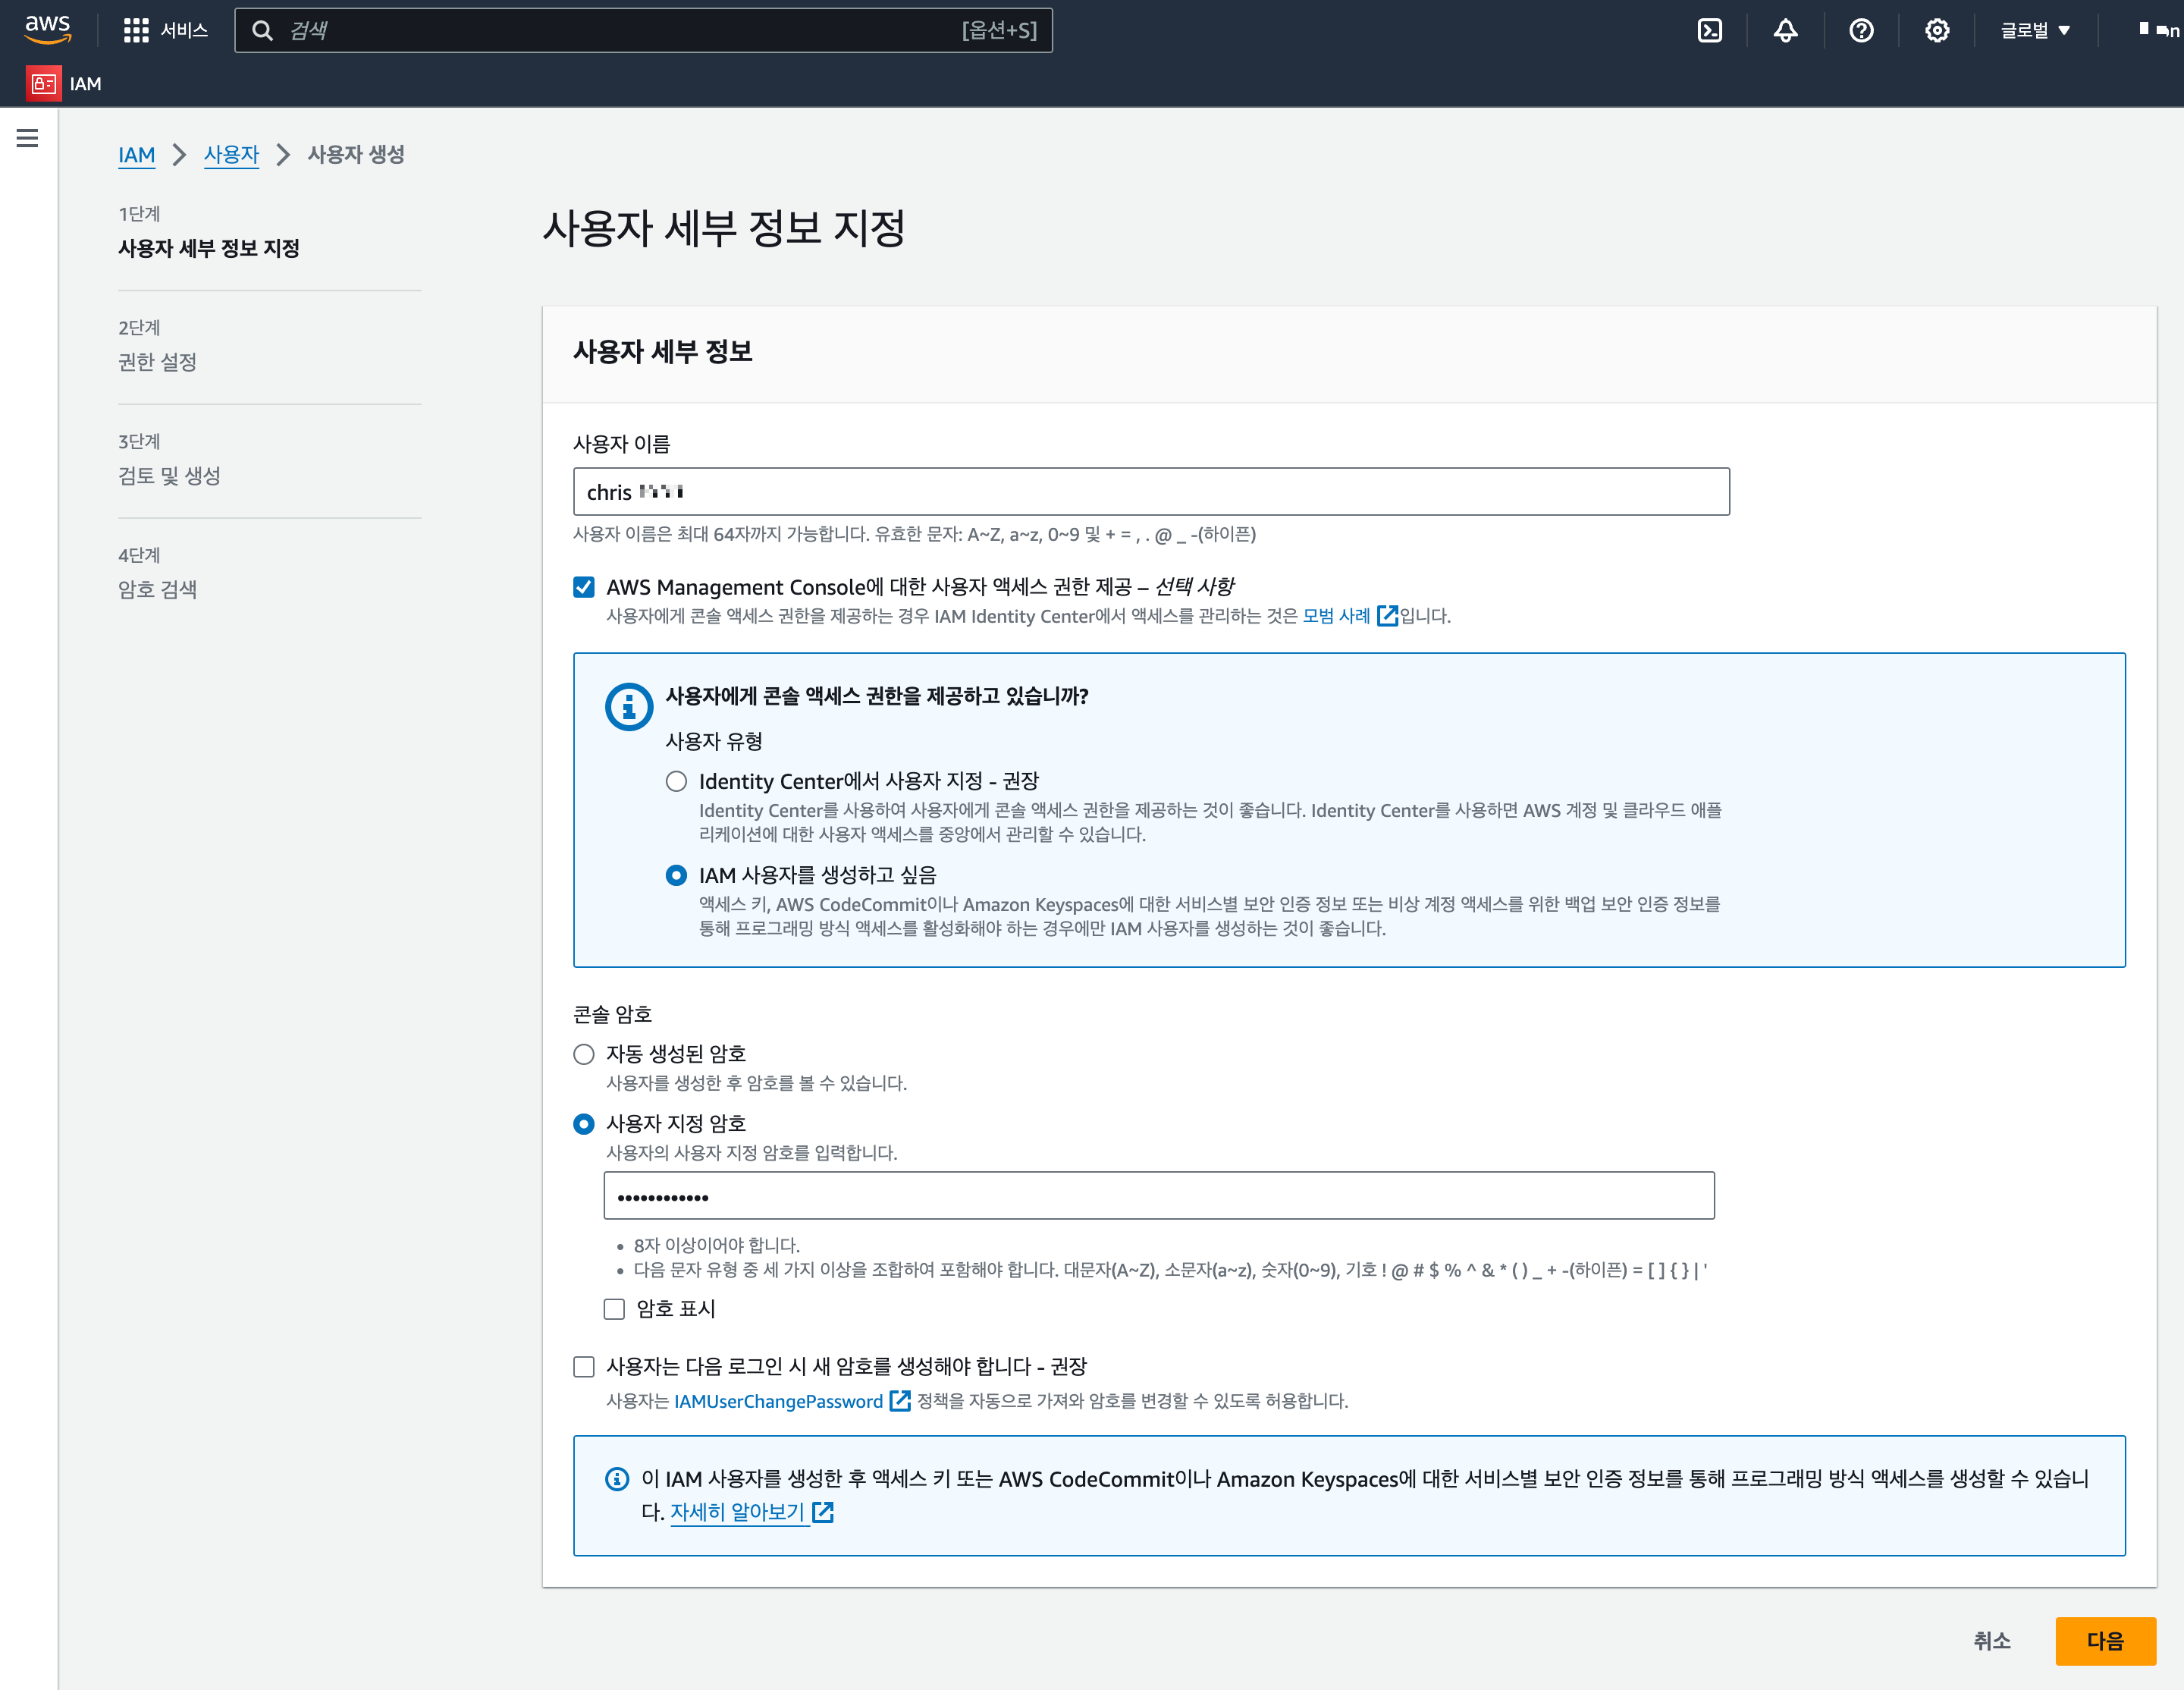Go to 사용자 breadcrumb link
Image resolution: width=2184 pixels, height=1690 pixels.
231,155
